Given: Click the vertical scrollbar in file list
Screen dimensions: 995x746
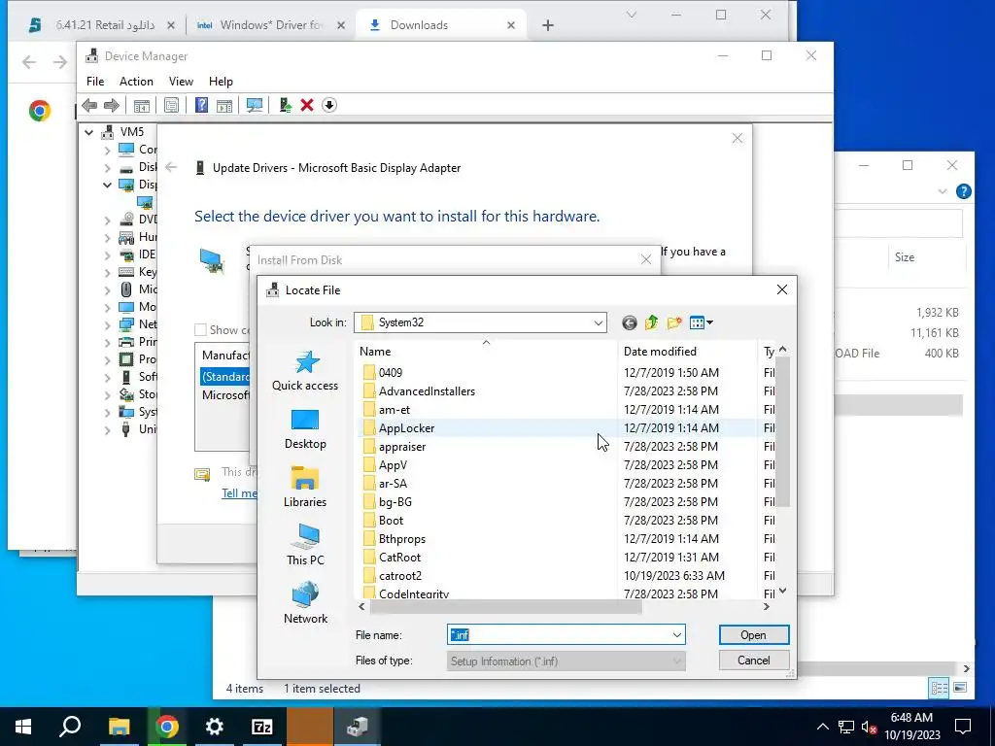Looking at the screenshot, I should point(782,431).
